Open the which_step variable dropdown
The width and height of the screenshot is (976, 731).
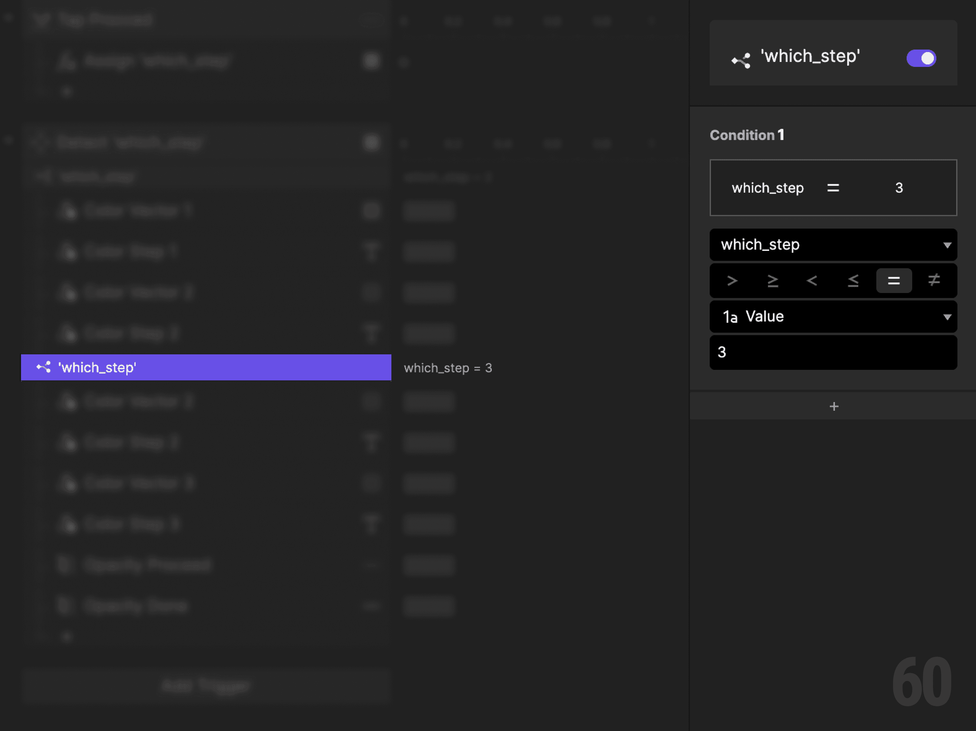(833, 245)
